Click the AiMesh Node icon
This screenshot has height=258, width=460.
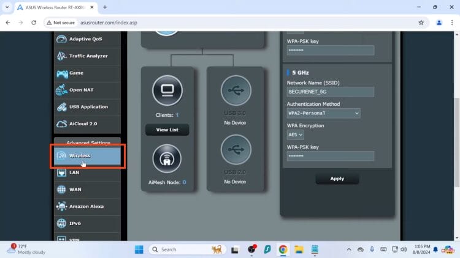[x=167, y=159]
